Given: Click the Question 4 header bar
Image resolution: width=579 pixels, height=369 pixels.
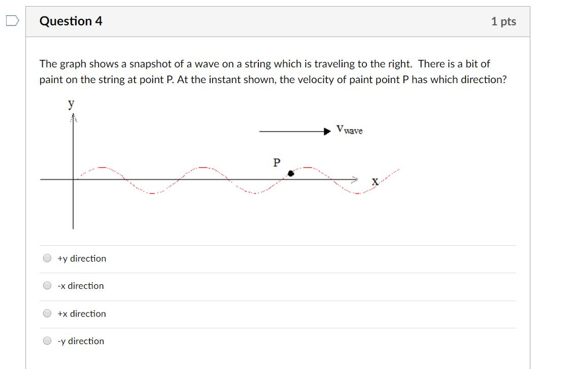Looking at the screenshot, I should click(x=226, y=21).
